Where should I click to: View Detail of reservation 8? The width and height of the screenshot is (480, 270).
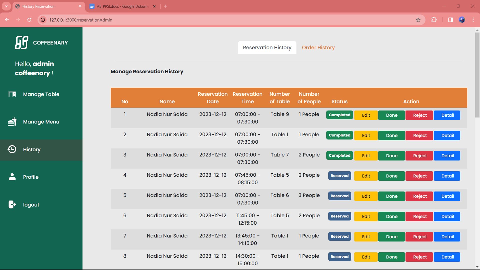coord(447,257)
